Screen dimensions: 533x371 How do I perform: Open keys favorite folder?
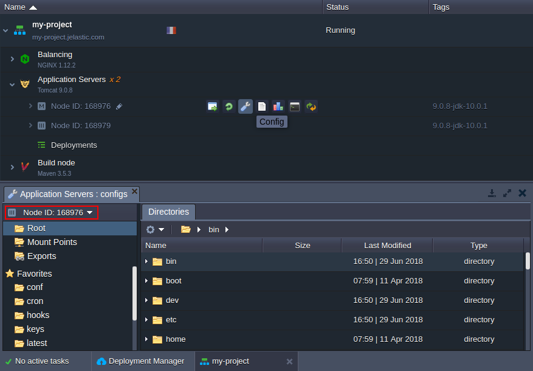coord(30,329)
